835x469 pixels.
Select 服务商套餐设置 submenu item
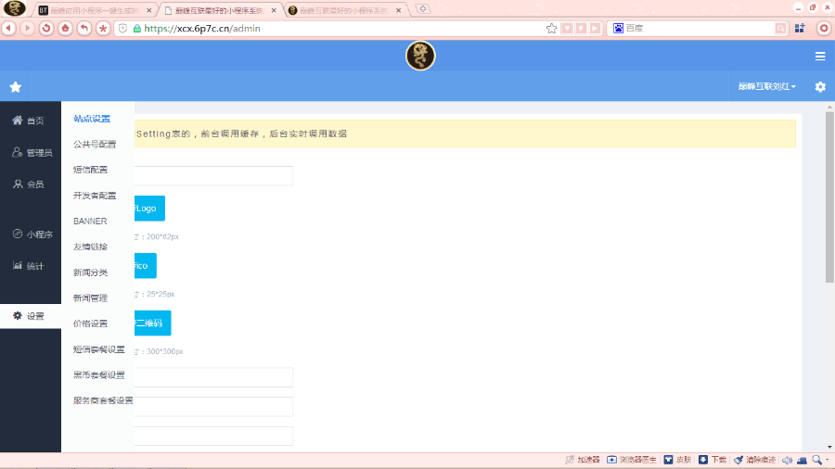tap(103, 400)
